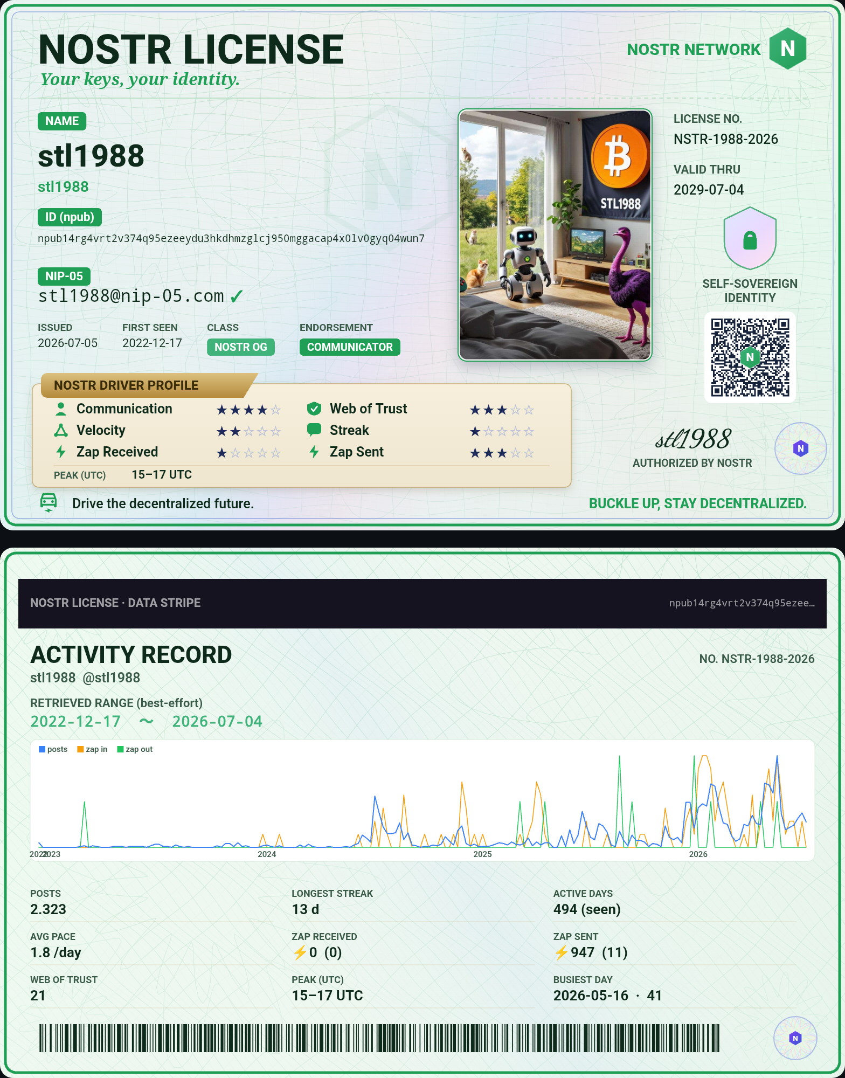This screenshot has width=845, height=1078.
Task: Click the Zap Received star rating
Action: 248,453
